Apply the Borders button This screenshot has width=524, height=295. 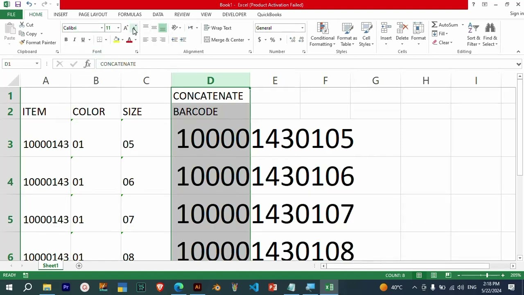99,40
